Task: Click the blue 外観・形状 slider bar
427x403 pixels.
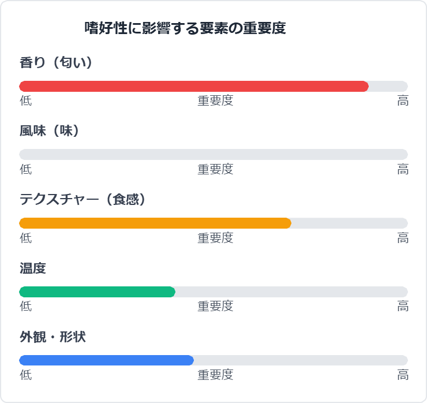Action: click(x=106, y=360)
